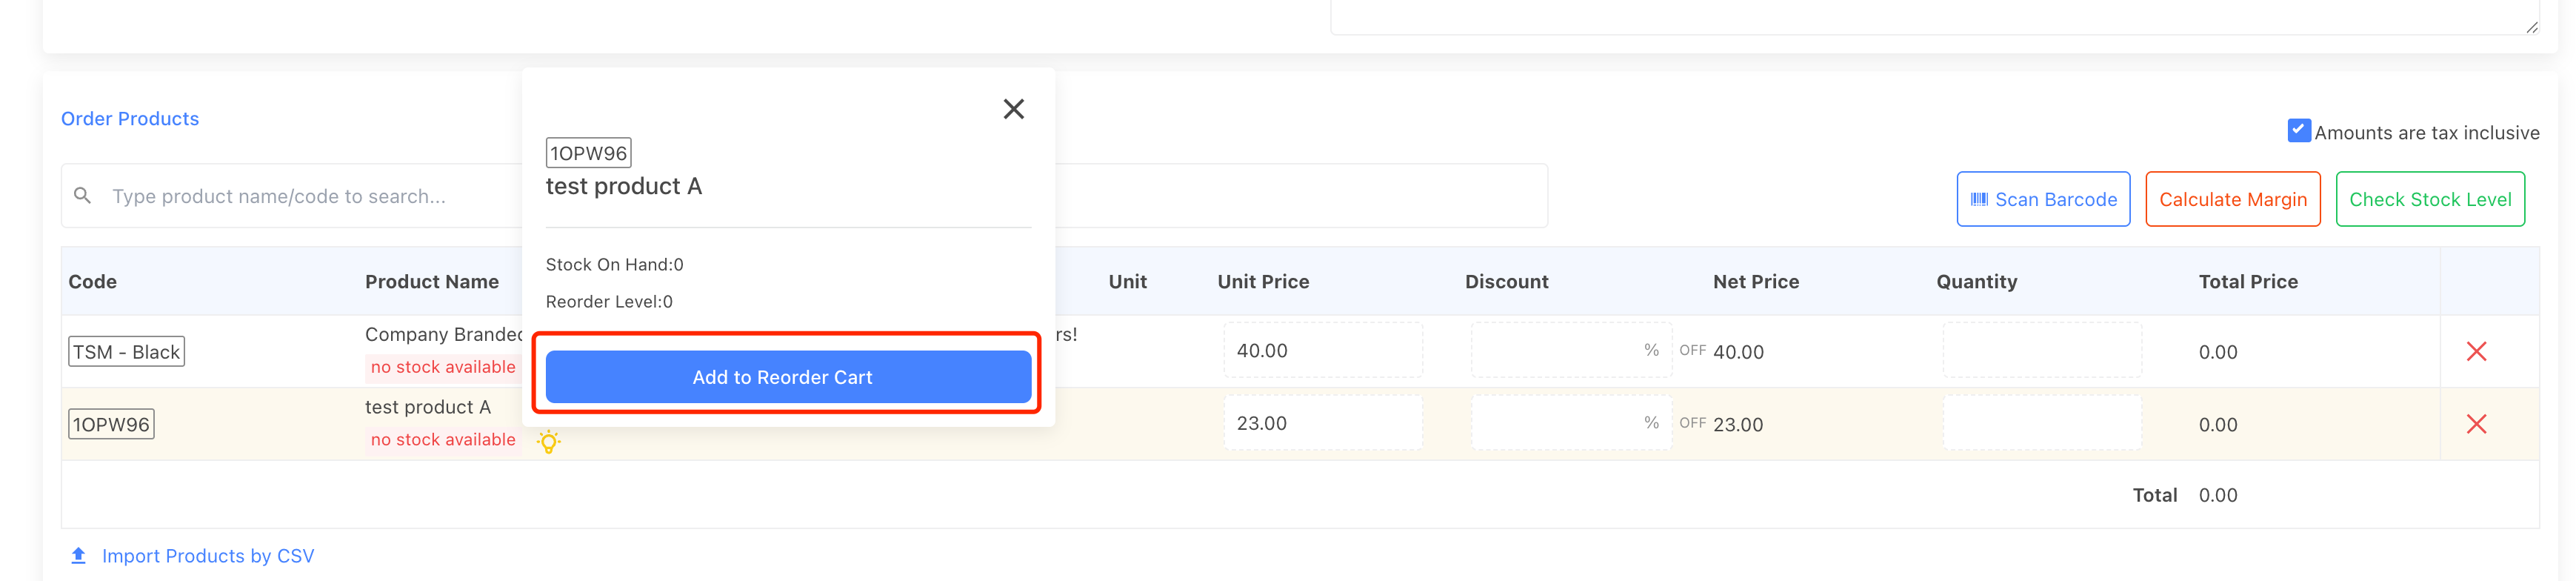Viewport: 2576px width, 581px height.
Task: Open Import Products by CSV link
Action: point(207,556)
